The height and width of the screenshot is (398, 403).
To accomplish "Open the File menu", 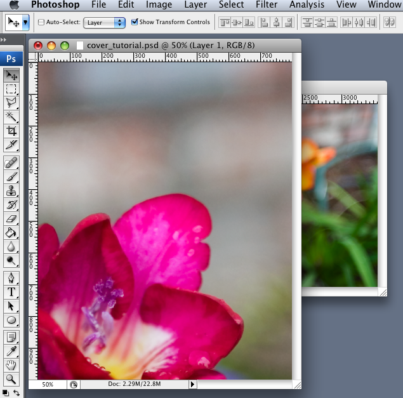I will tap(99, 4).
